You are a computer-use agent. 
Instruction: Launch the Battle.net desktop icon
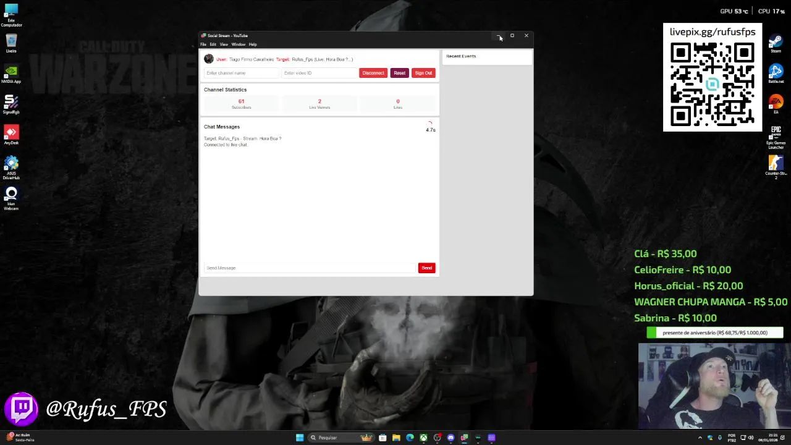pyautogui.click(x=776, y=74)
